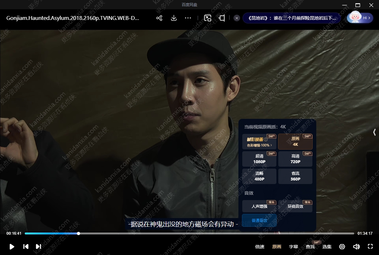Skip to the previous video
The height and width of the screenshot is (255, 379).
coord(26,247)
